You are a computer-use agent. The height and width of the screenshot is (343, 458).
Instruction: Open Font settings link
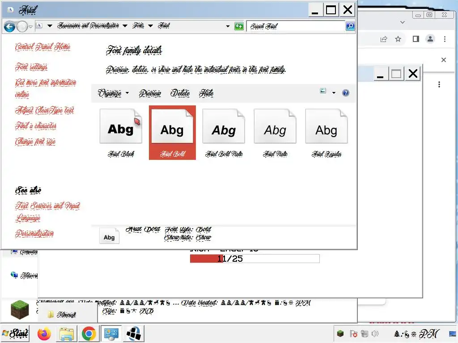point(31,67)
